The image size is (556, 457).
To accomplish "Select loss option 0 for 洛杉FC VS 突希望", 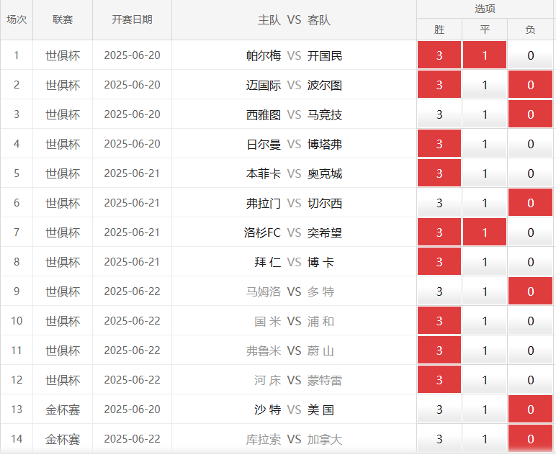I will [x=530, y=232].
